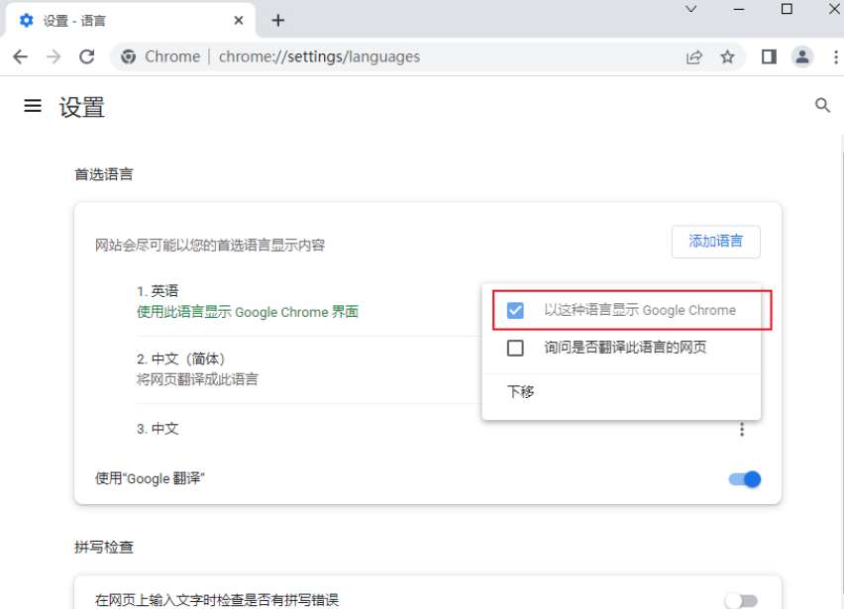Click the 在网页上输入文字时检查是否有拼写错误 label

pyautogui.click(x=217, y=600)
